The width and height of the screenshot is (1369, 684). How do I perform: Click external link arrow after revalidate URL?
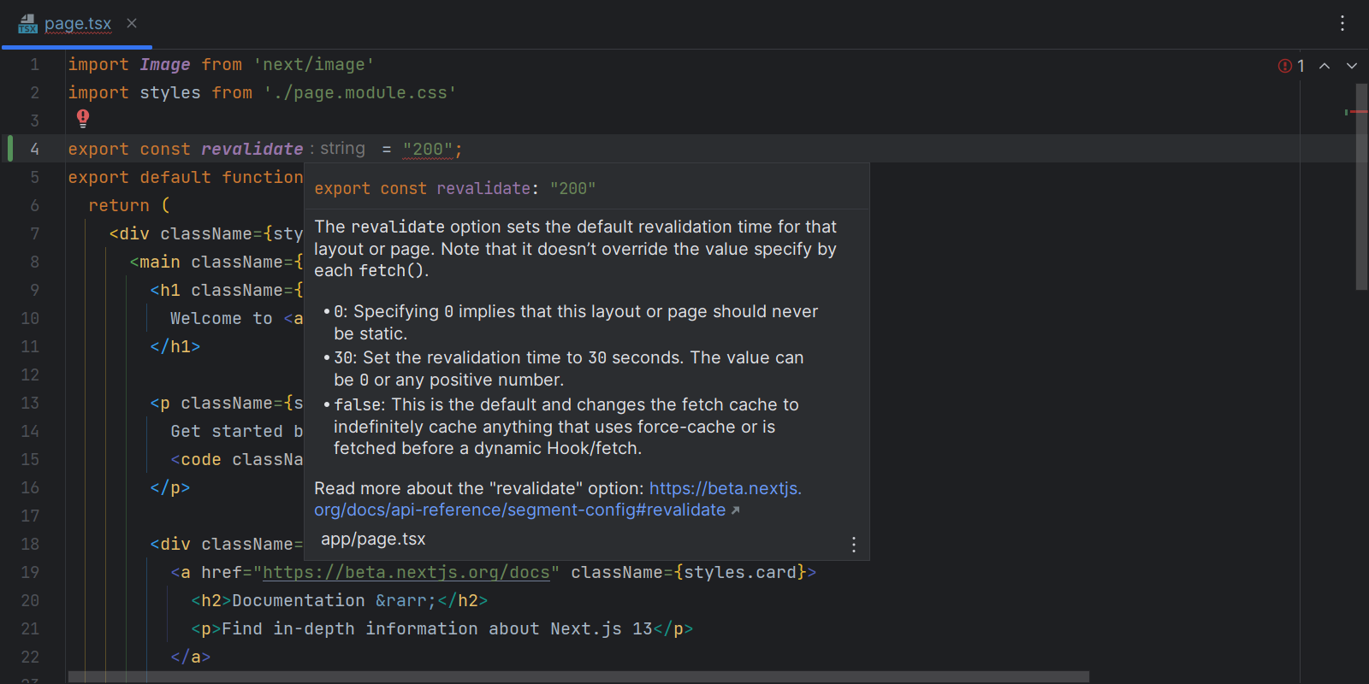735,511
